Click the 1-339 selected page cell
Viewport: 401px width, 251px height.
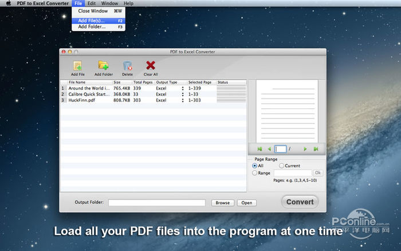tap(194, 88)
